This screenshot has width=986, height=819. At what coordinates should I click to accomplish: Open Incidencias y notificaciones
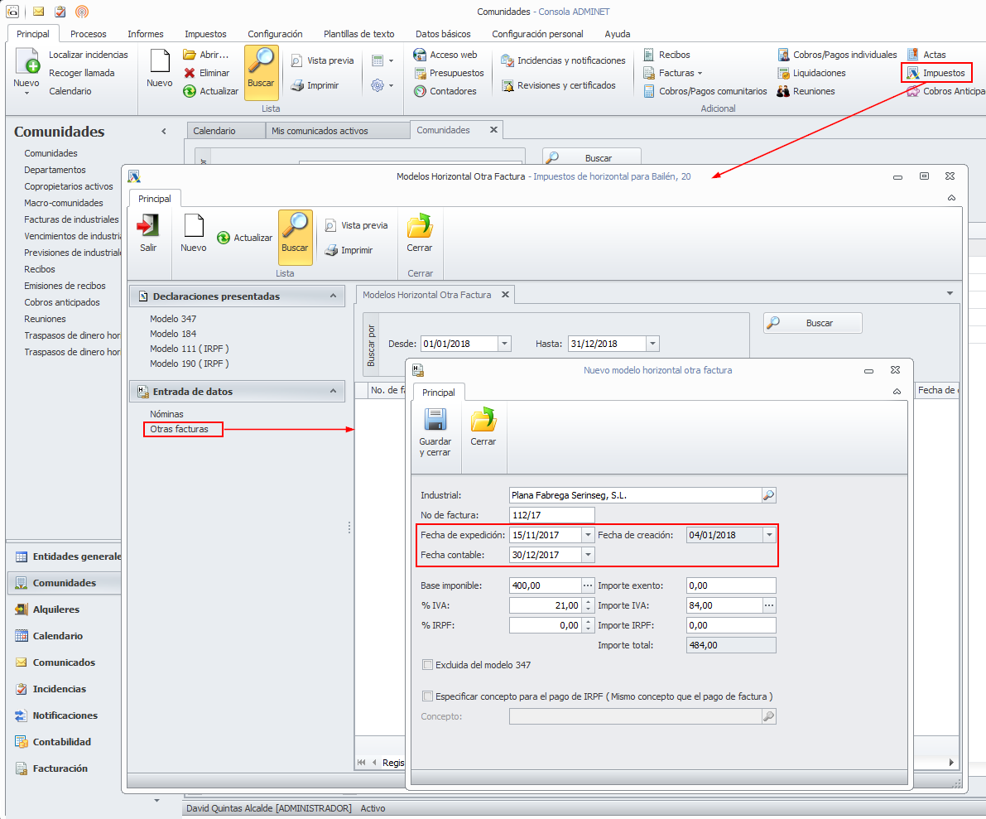tap(564, 60)
